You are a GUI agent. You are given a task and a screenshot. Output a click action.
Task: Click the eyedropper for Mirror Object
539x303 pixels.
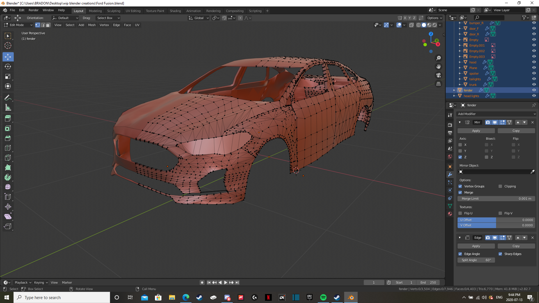533,172
